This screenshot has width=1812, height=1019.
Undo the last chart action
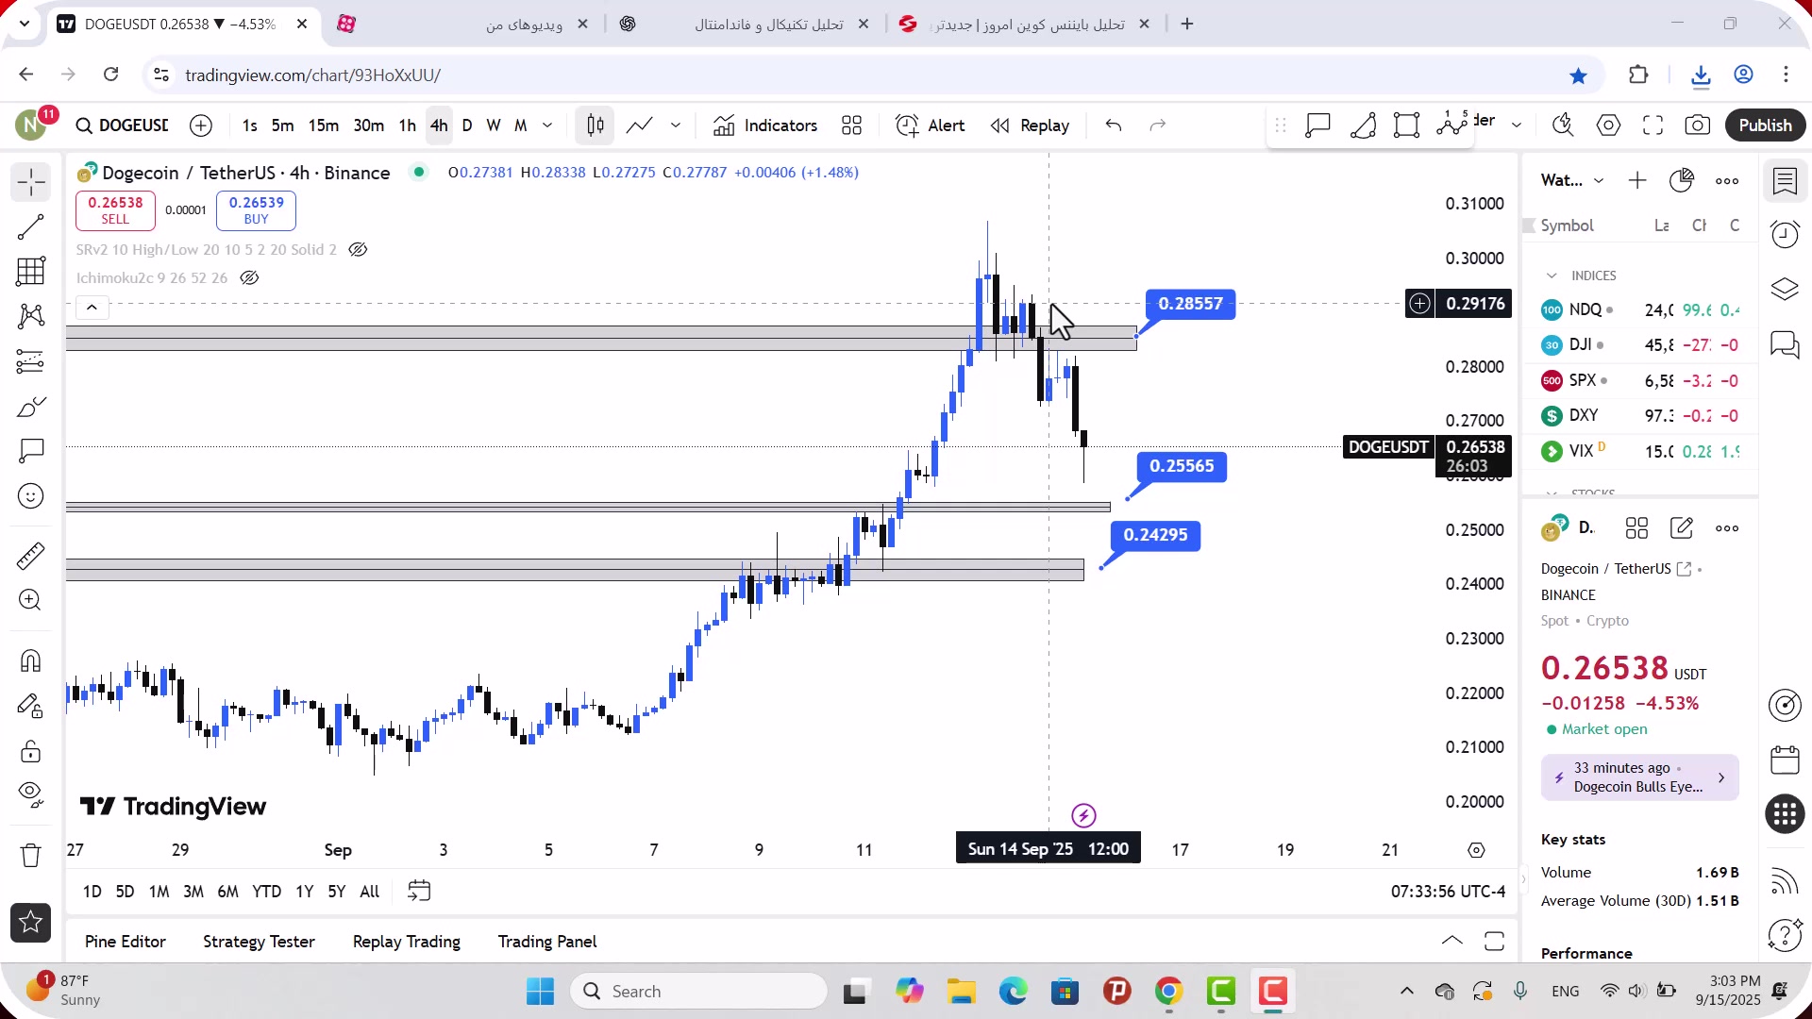tap(1114, 125)
